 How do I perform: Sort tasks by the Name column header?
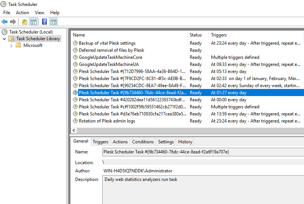click(79, 35)
